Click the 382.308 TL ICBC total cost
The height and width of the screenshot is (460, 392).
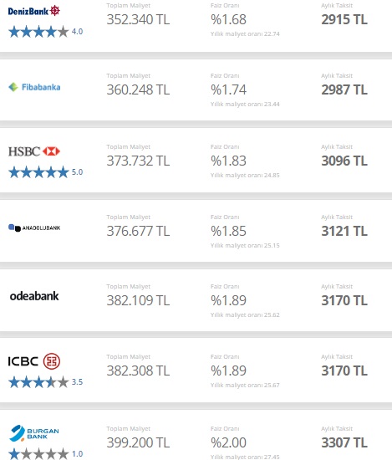point(138,371)
